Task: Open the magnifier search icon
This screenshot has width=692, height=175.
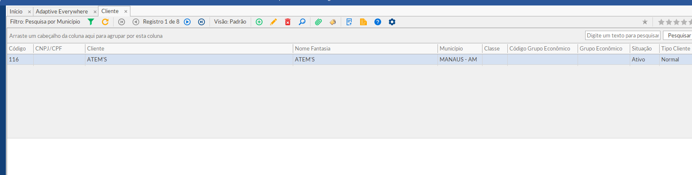Action: [302, 22]
